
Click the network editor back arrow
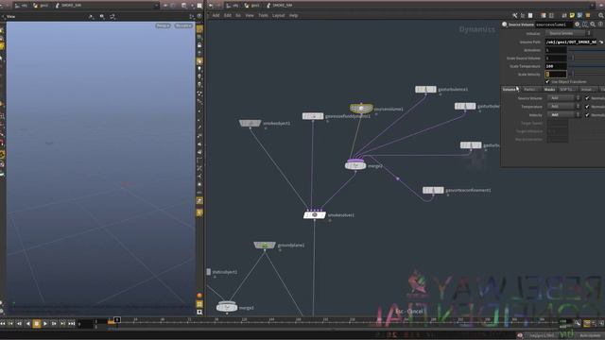(211, 6)
